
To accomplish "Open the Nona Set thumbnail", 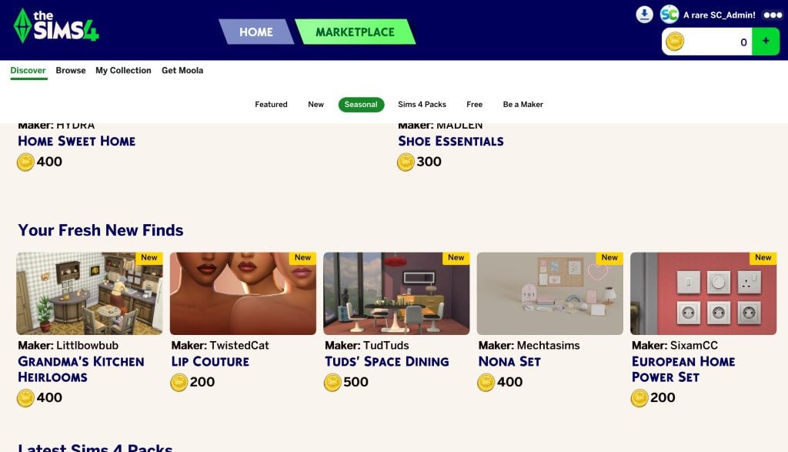I will point(549,293).
